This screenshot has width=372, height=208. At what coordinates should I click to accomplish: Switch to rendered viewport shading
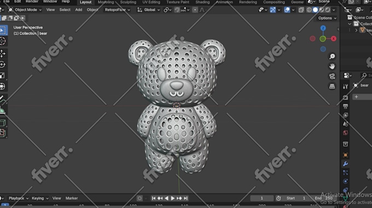pyautogui.click(x=328, y=10)
